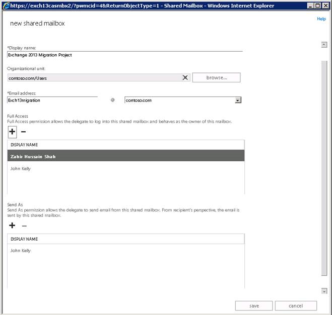Viewport: 332px width, 315px height.
Task: Select John Kelly in Full Access list
Action: click(21, 169)
